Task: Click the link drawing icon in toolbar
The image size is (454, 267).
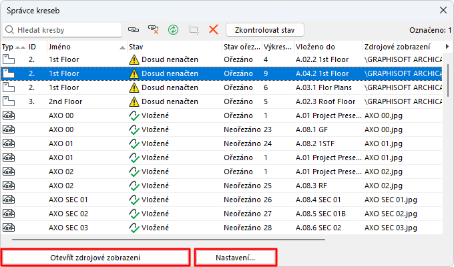Action: click(134, 30)
